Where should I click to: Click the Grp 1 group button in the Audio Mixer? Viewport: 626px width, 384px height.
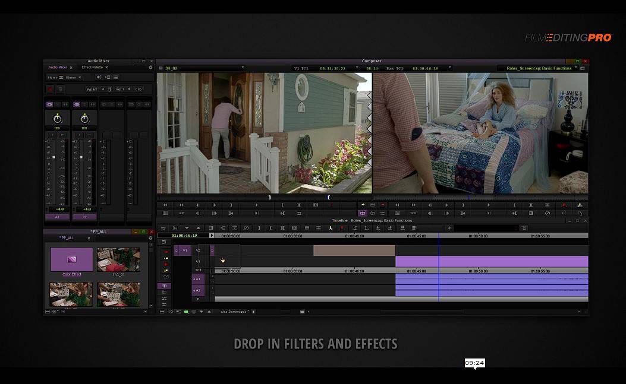pyautogui.click(x=119, y=90)
